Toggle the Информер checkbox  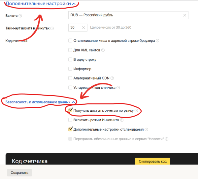coord(70,69)
